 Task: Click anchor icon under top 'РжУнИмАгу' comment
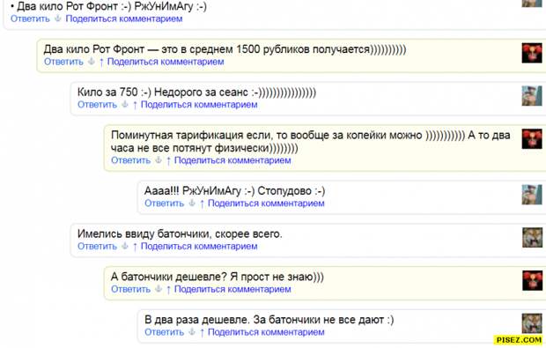coord(58,19)
